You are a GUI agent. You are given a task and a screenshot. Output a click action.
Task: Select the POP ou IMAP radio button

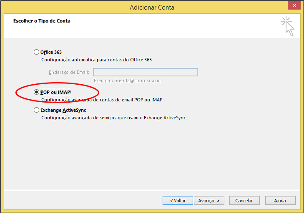click(x=36, y=92)
